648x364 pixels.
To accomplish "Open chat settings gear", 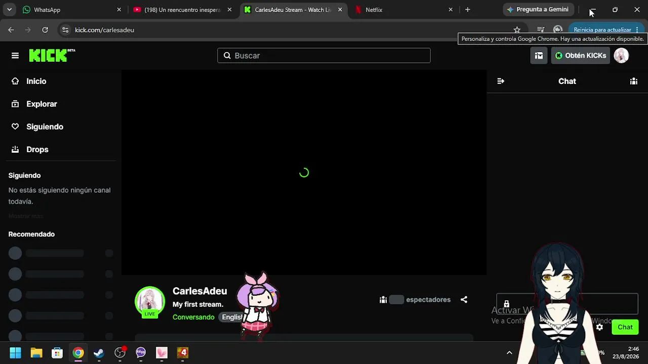I will click(599, 327).
